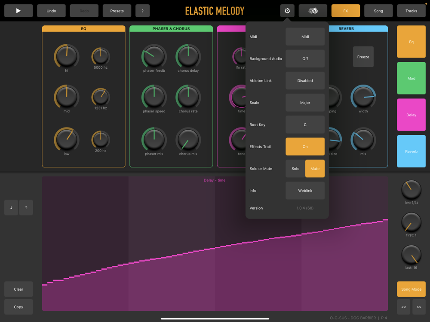430x322 pixels.
Task: Select the Mod effect tile
Action: pos(412,78)
